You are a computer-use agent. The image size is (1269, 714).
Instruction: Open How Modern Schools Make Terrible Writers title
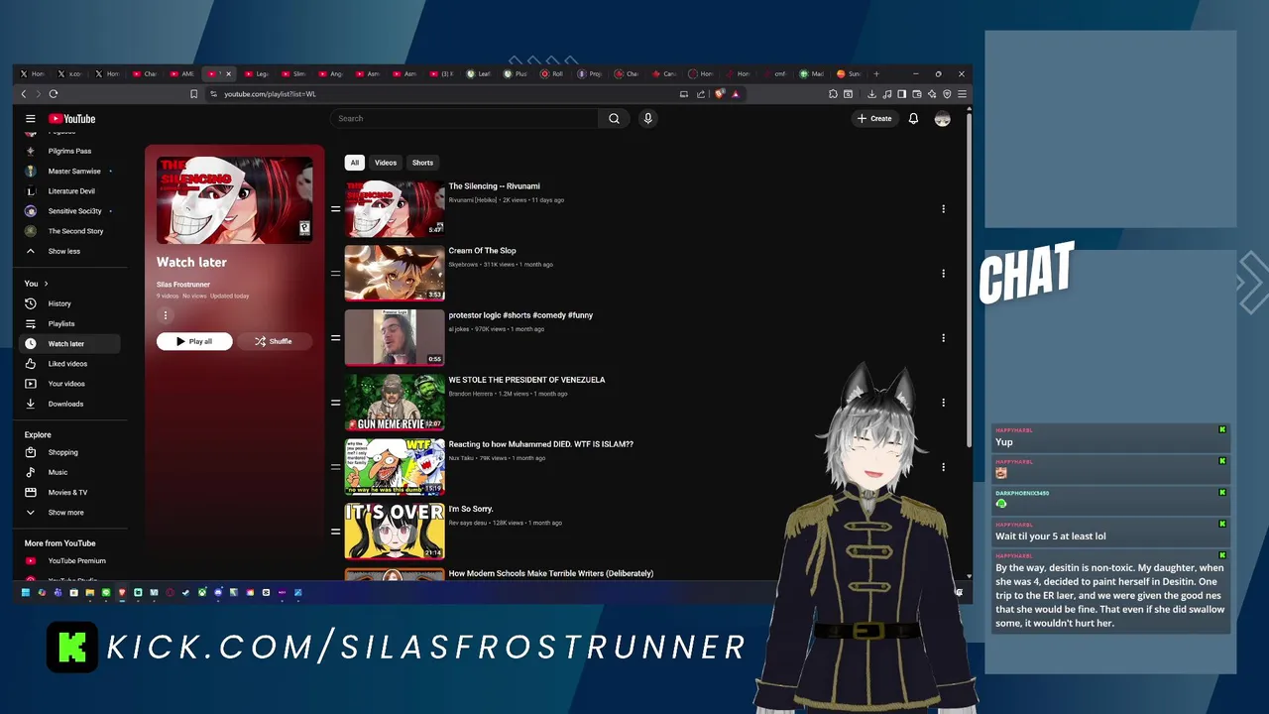(551, 573)
